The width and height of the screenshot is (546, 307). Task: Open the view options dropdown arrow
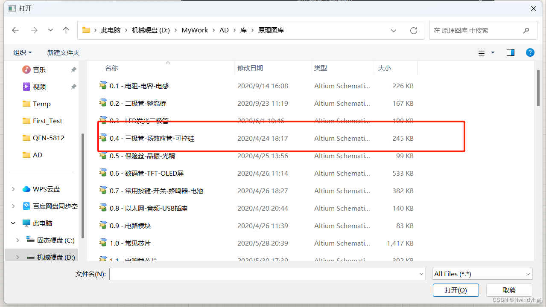[x=492, y=52]
